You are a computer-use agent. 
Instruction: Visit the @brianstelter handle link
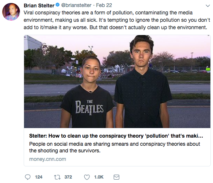76,5
